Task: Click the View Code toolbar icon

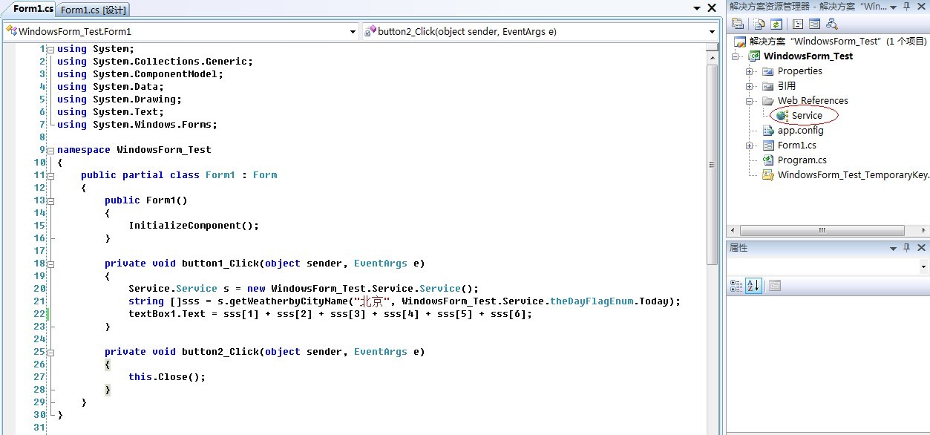Action: 798,24
